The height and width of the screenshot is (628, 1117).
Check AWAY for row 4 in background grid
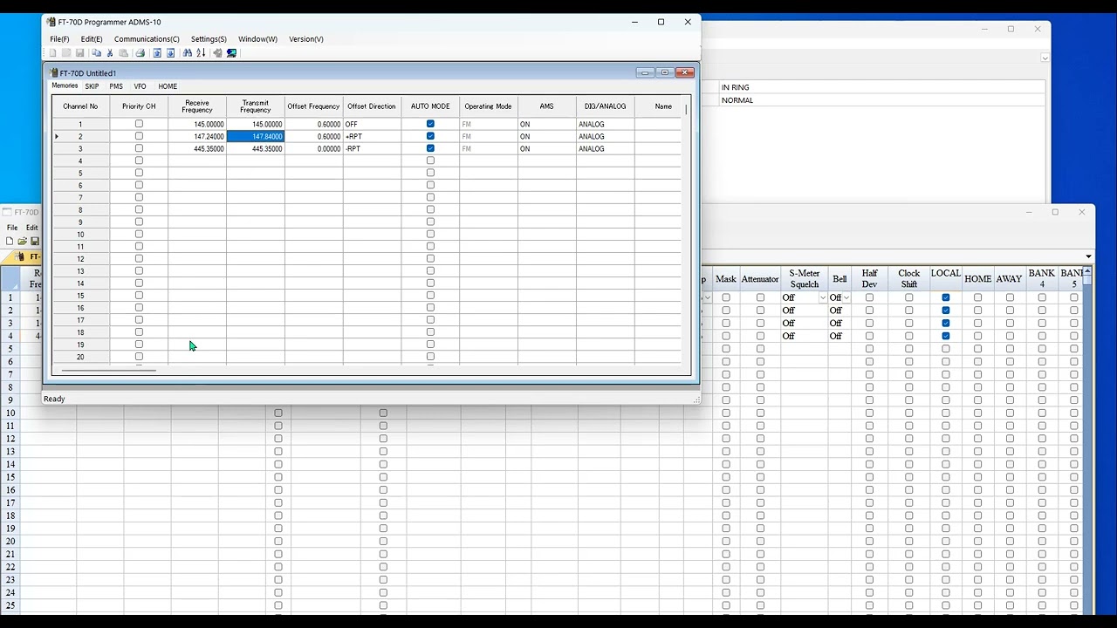(1010, 336)
